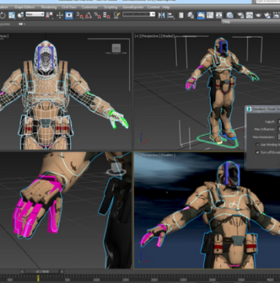Viewport: 280px width, 283px height.
Task: Click the Geodesic Voxel Solver dialog icon
Action: tap(249, 109)
